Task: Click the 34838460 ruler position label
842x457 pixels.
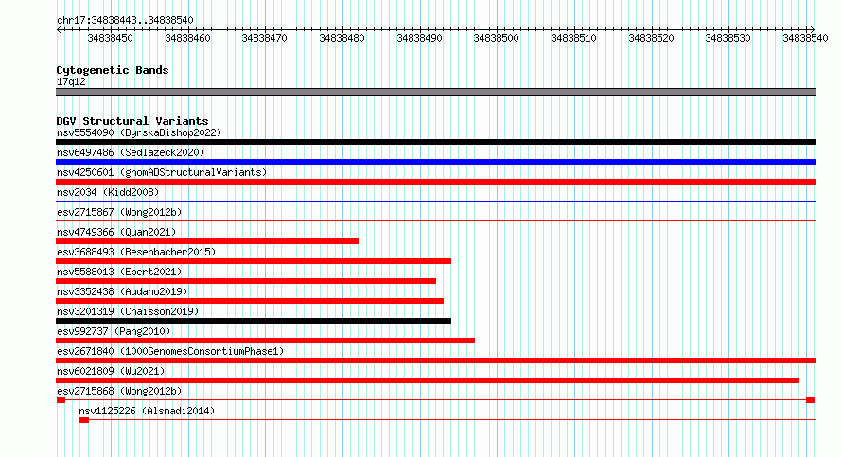Action: [x=187, y=38]
